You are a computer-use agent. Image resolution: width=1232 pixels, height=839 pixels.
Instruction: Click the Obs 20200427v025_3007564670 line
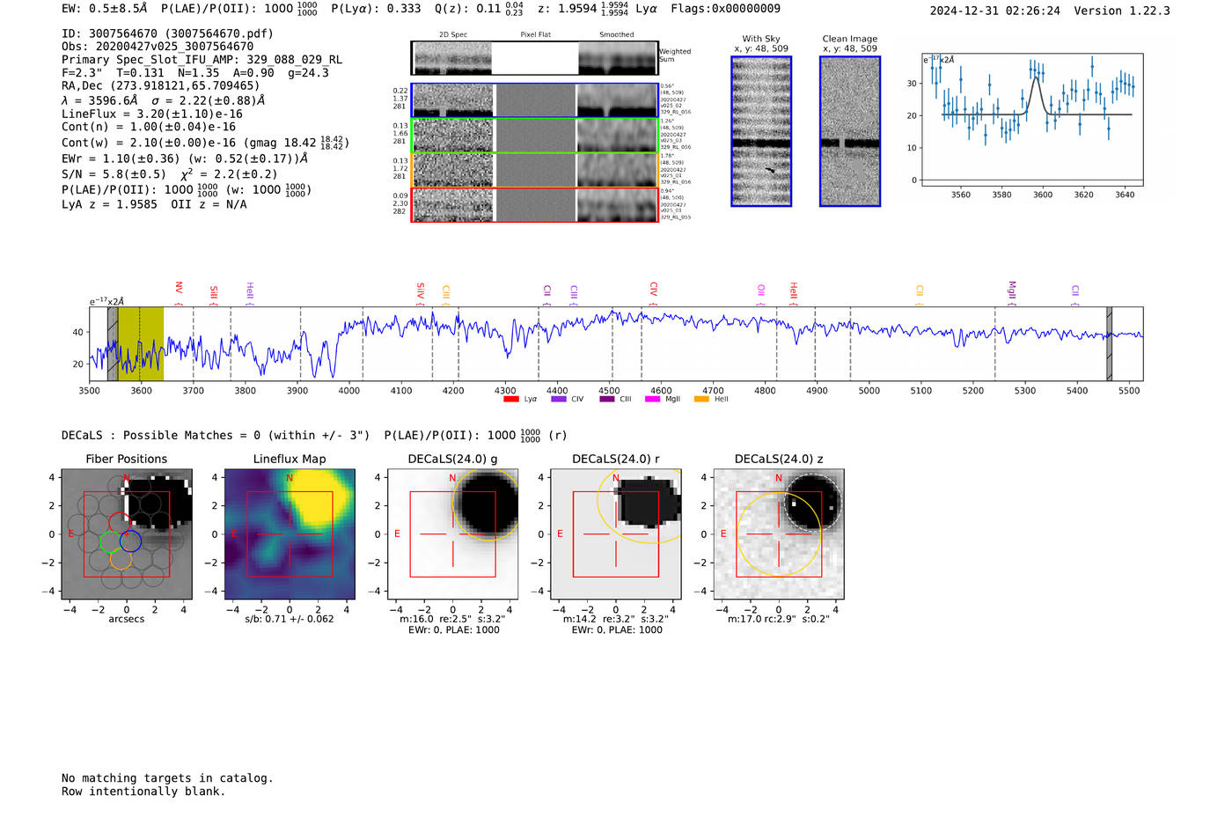click(158, 47)
